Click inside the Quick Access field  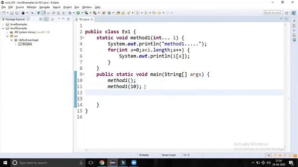(272, 13)
